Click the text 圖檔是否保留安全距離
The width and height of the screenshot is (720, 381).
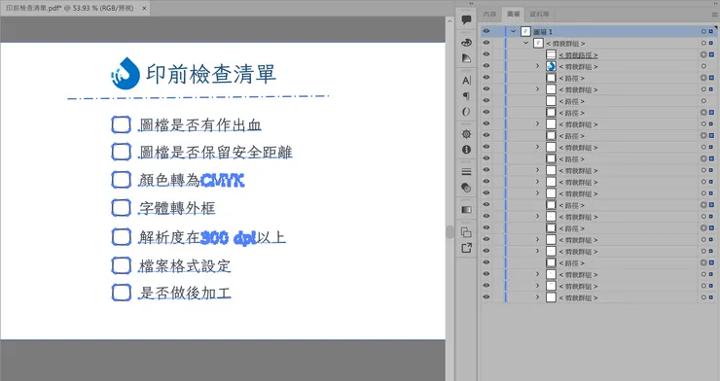(216, 153)
